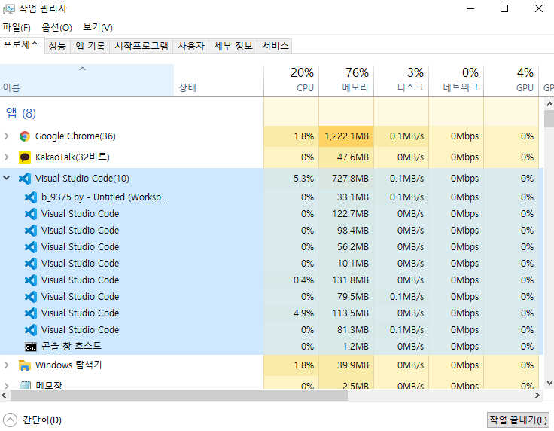554x431 pixels.
Task: Sort processes by GPU 4% column header
Action: coord(511,81)
